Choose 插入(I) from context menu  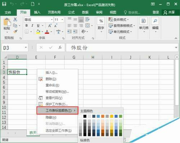58,73
